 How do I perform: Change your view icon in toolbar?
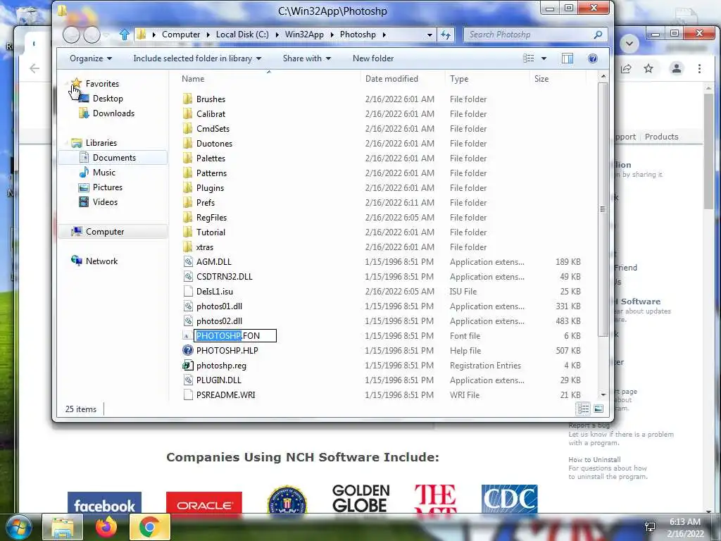point(529,58)
